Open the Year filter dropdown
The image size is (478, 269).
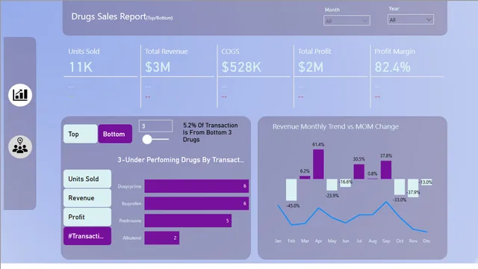click(411, 20)
